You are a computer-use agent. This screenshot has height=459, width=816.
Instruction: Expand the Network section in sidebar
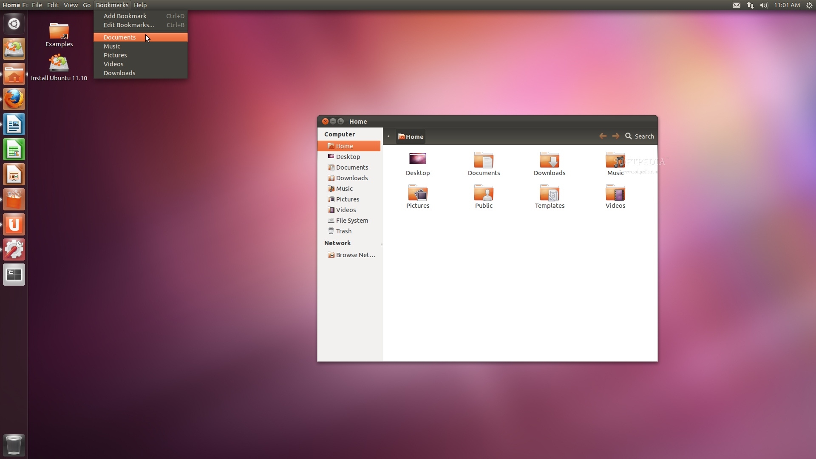pos(337,243)
